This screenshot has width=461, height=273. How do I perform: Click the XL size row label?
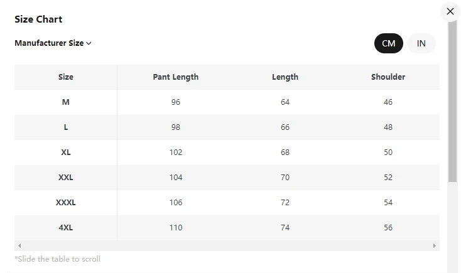coord(65,153)
